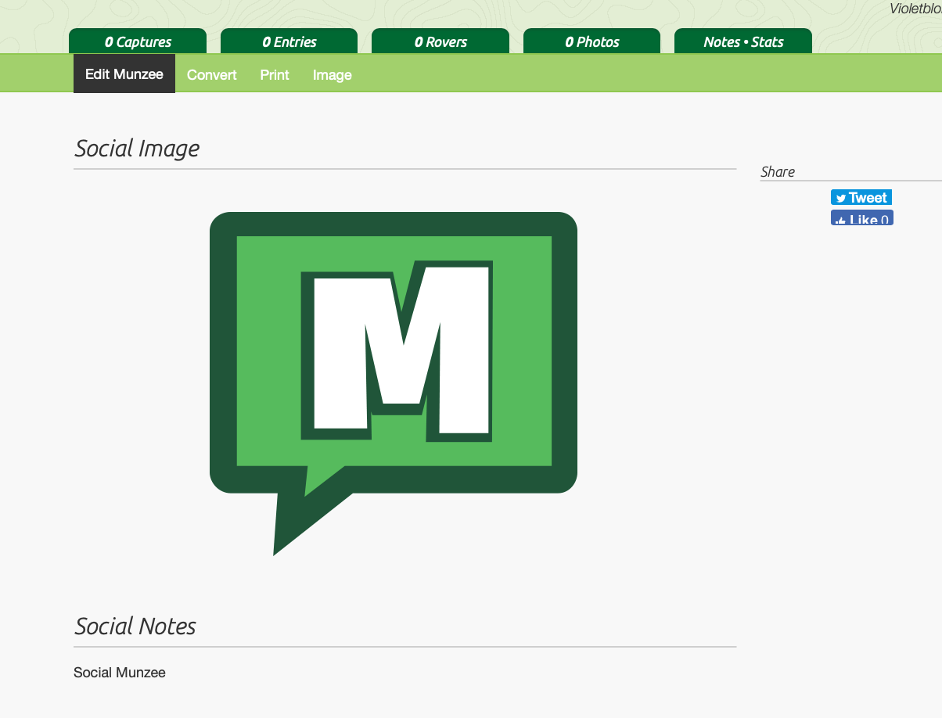Open the 0 Photos tab
Screen dimensions: 942x718
coord(591,41)
